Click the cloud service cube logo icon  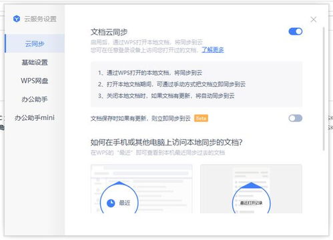tap(17, 19)
